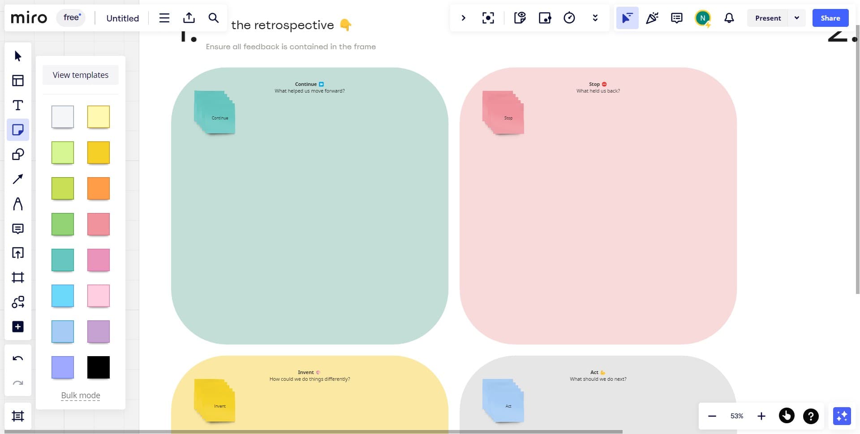Open board search
The height and width of the screenshot is (434, 860).
(x=213, y=18)
